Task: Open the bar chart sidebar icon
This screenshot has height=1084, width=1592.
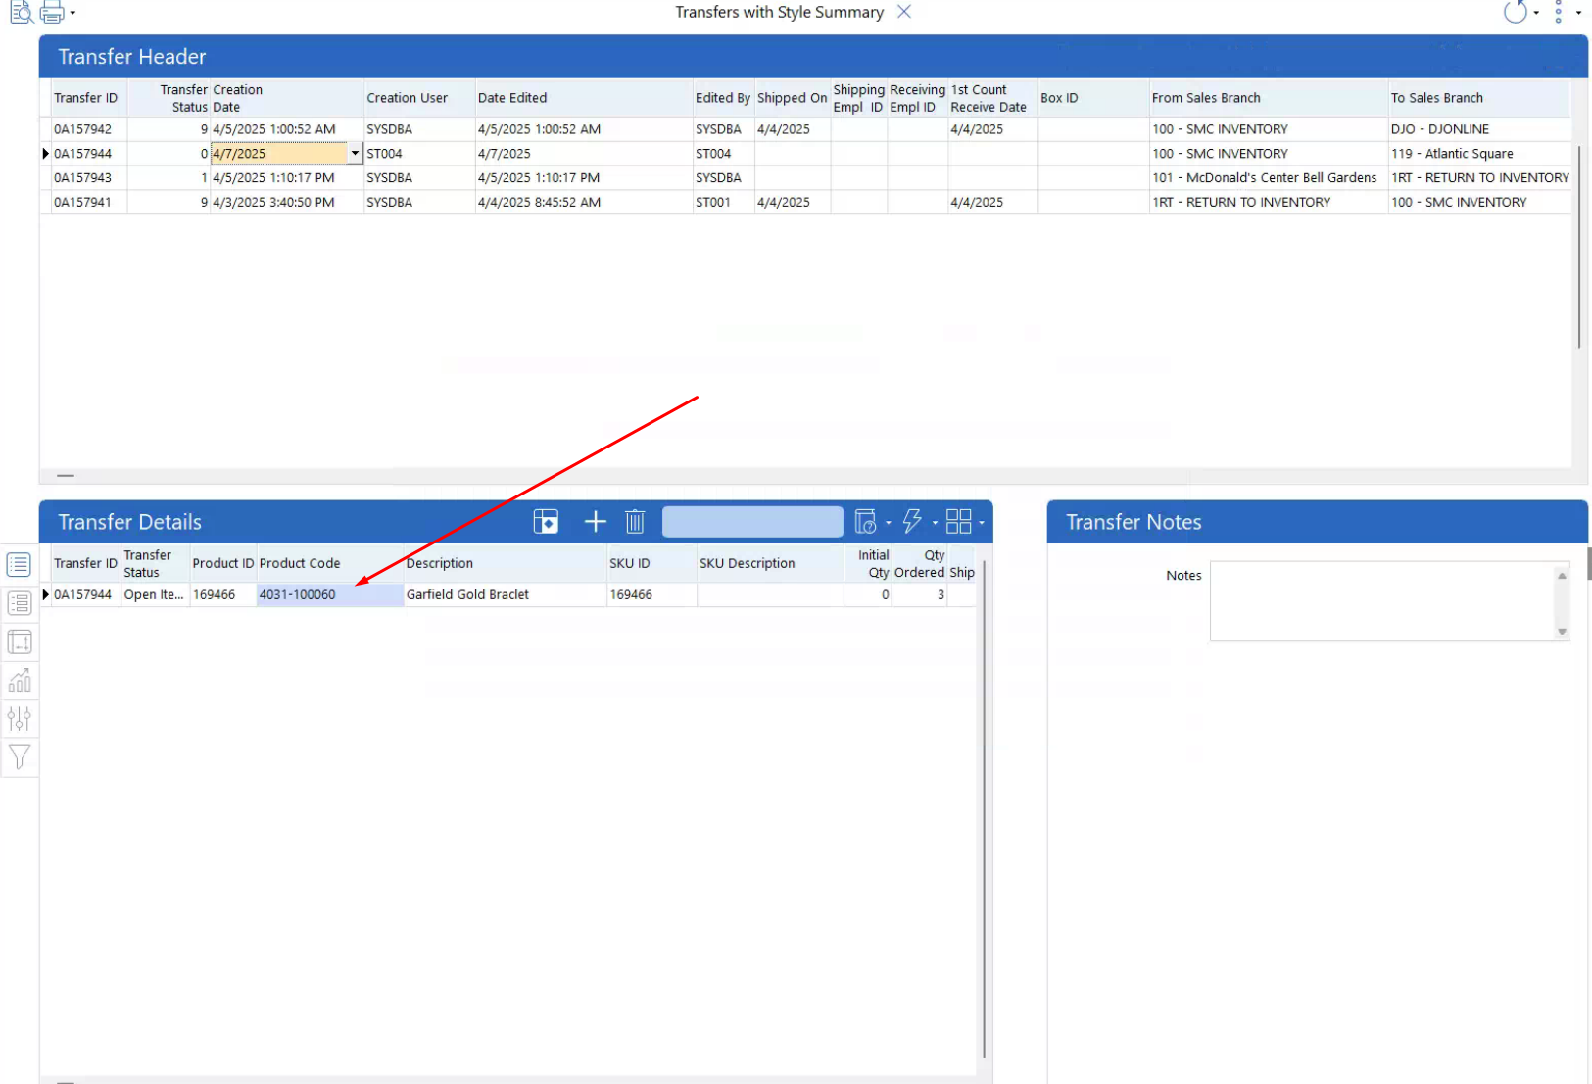Action: [x=19, y=681]
